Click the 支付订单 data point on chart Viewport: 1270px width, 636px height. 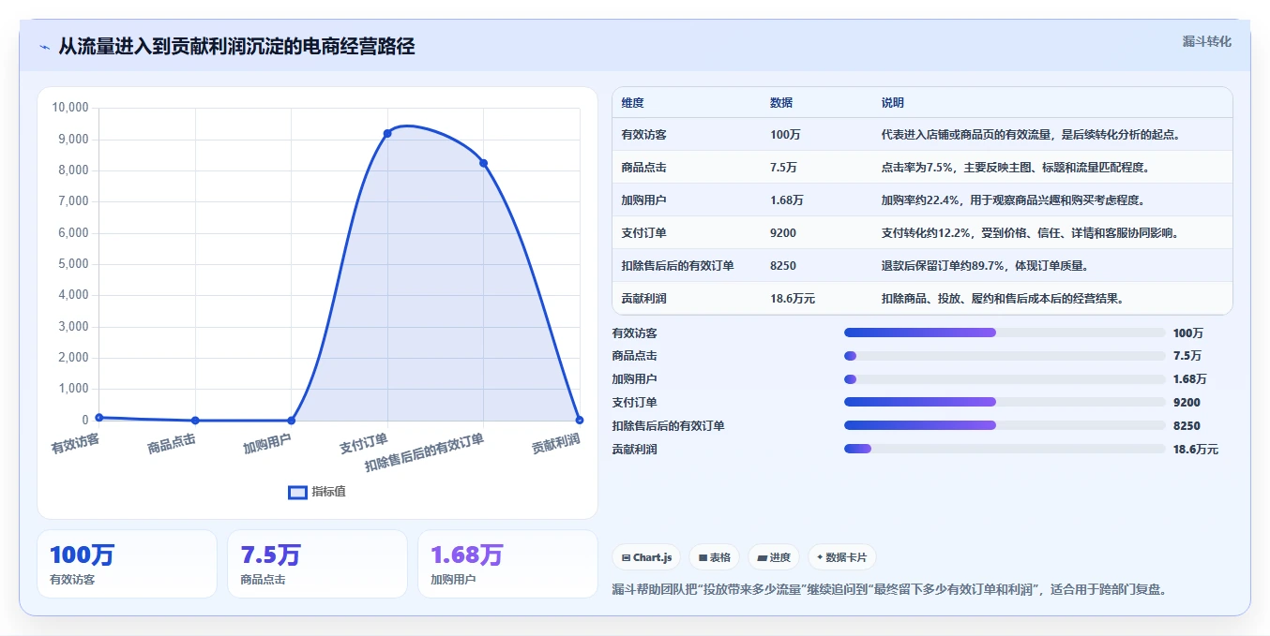(387, 133)
